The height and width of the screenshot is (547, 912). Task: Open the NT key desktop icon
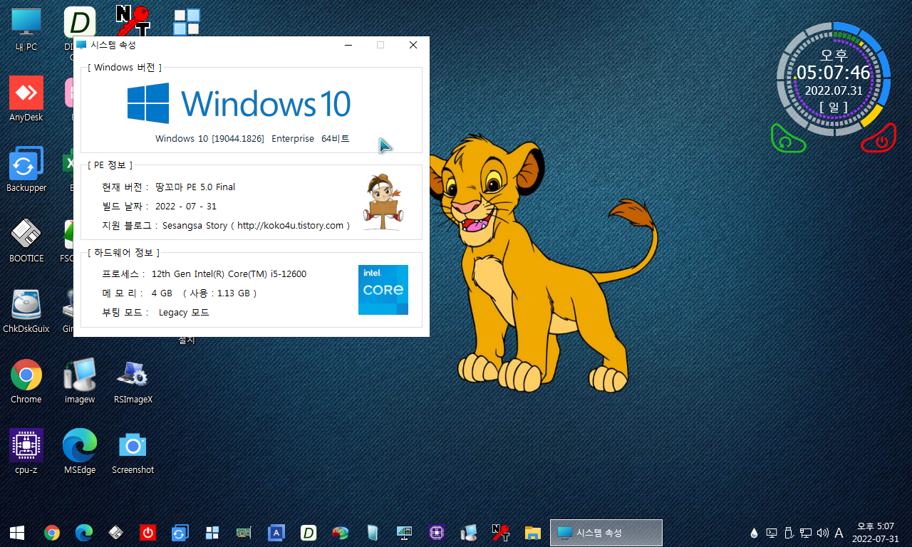133,20
